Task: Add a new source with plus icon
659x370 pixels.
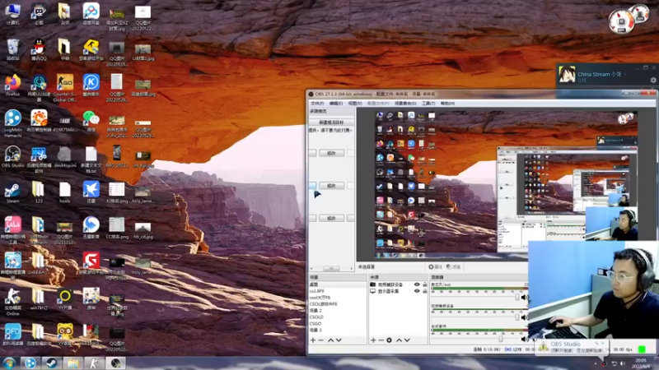Action: click(373, 340)
